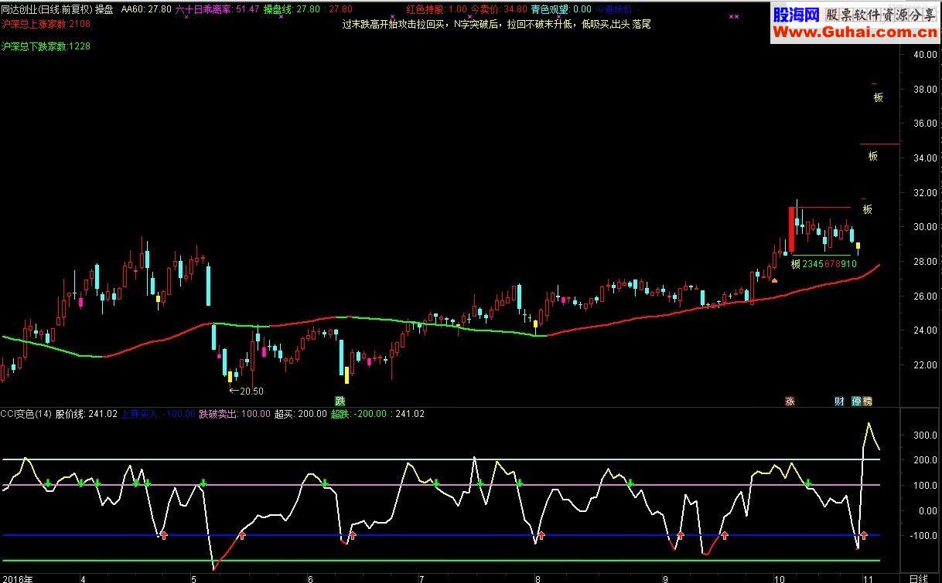
Task: Select the 红色持股: 1.00 readout
Action: [436, 9]
